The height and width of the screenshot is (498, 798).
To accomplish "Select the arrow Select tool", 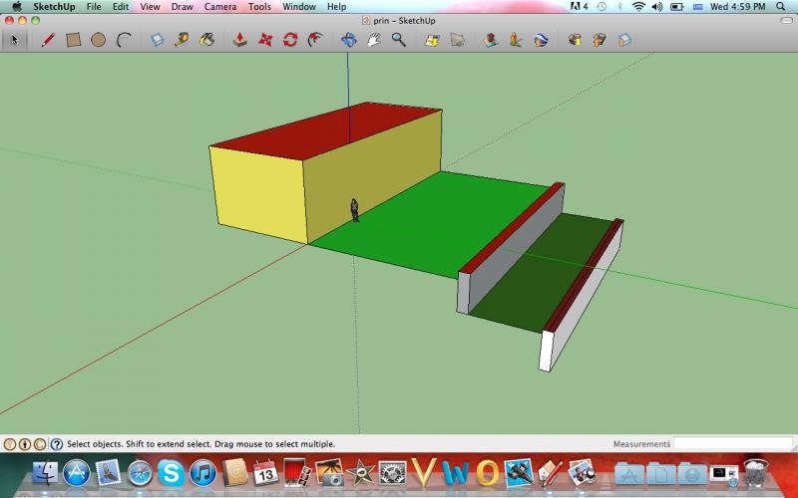I will (x=14, y=40).
